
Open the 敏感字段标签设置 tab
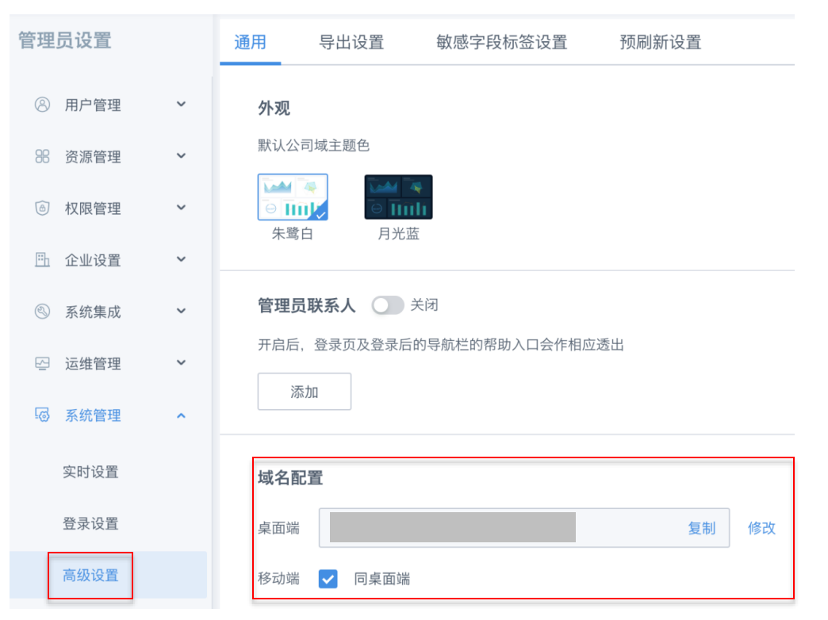(501, 42)
